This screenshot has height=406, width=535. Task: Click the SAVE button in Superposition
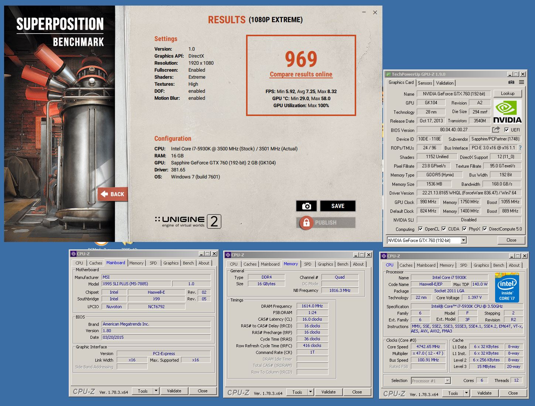(338, 206)
